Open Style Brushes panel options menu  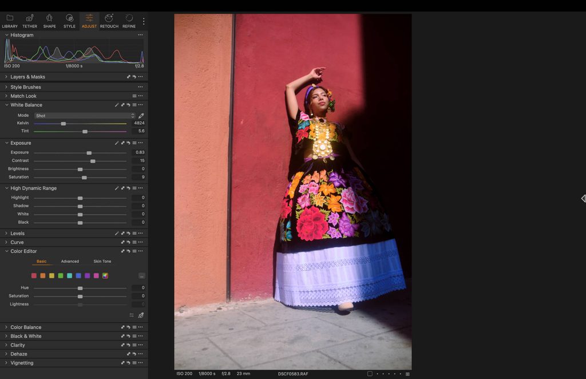140,86
